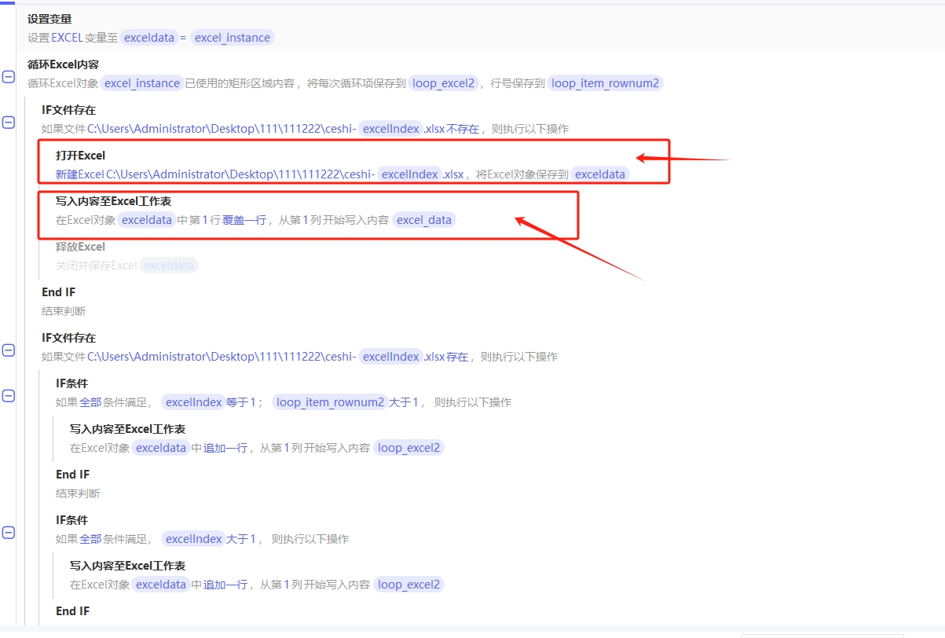Image resolution: width=945 pixels, height=638 pixels.
Task: Select the 设置变量 step title
Action: (49, 19)
